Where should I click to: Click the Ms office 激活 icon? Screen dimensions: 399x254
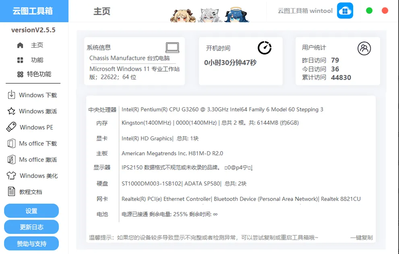[x=12, y=160]
